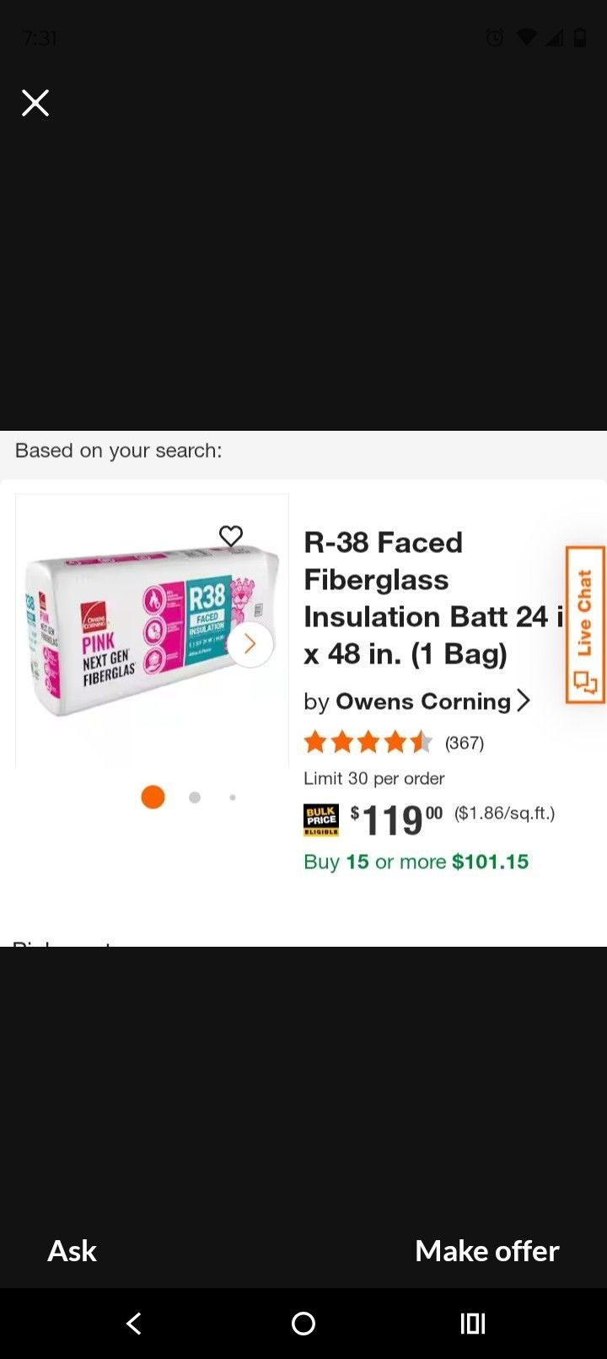607x1359 pixels.
Task: Select the third carousel dot
Action: click(x=233, y=798)
